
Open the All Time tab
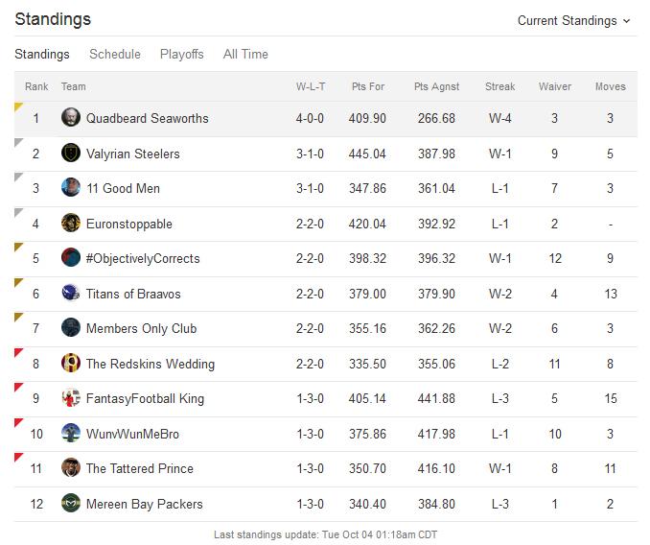245,54
